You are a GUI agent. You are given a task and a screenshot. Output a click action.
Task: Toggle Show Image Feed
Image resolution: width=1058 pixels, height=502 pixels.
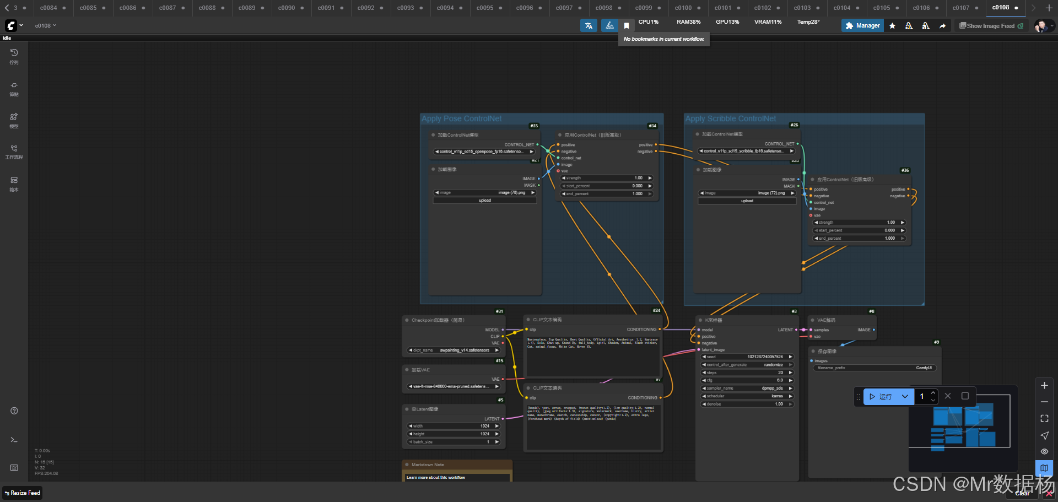991,26
